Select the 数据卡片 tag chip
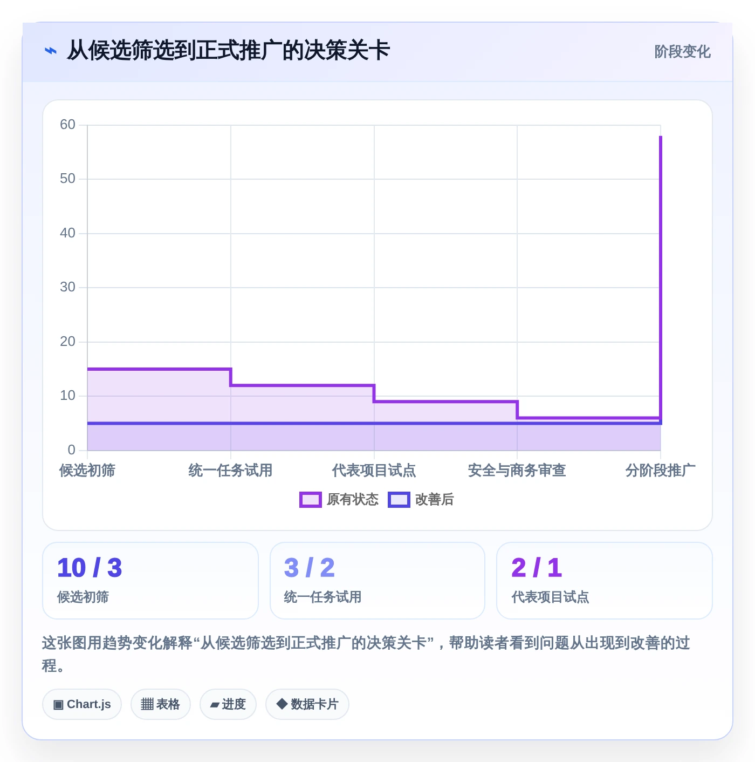The width and height of the screenshot is (755, 762). [307, 704]
